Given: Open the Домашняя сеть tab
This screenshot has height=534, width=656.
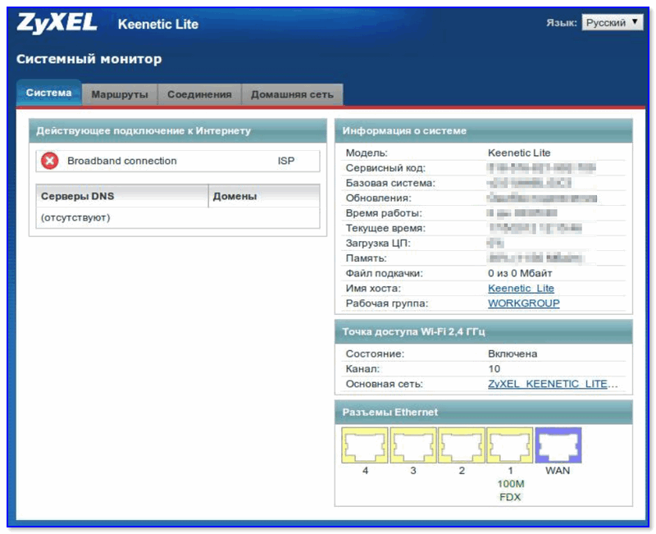Looking at the screenshot, I should point(292,94).
